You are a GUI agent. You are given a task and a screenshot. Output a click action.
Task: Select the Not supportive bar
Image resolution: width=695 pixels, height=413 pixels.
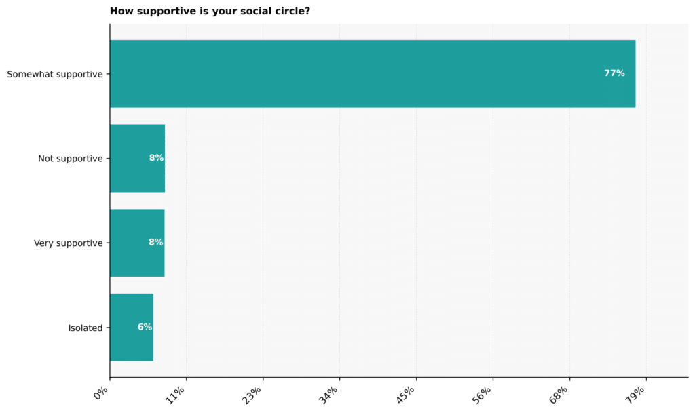137,159
